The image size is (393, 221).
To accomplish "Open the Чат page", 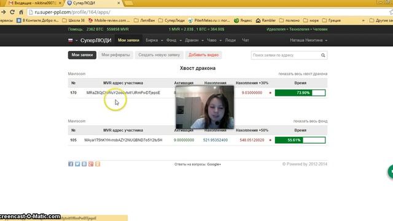I will 246,40.
